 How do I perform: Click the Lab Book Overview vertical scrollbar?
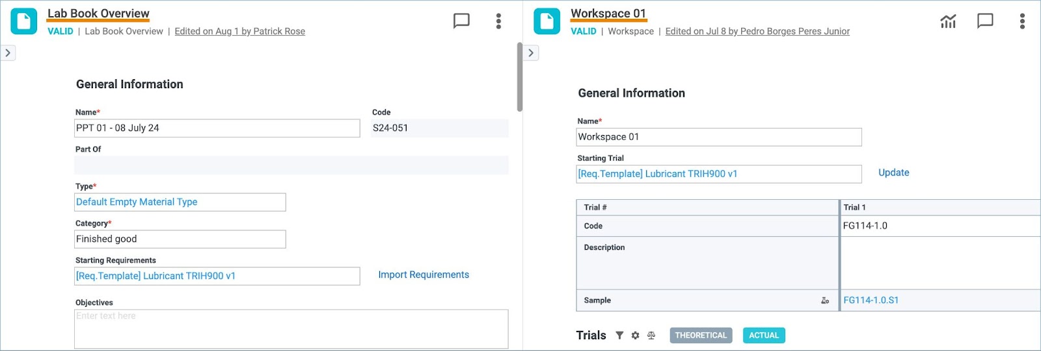520,77
